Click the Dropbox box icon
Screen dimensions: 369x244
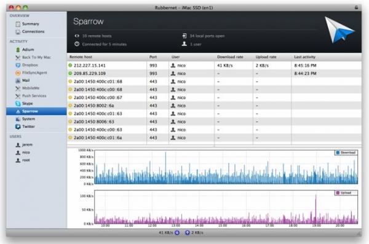18,65
